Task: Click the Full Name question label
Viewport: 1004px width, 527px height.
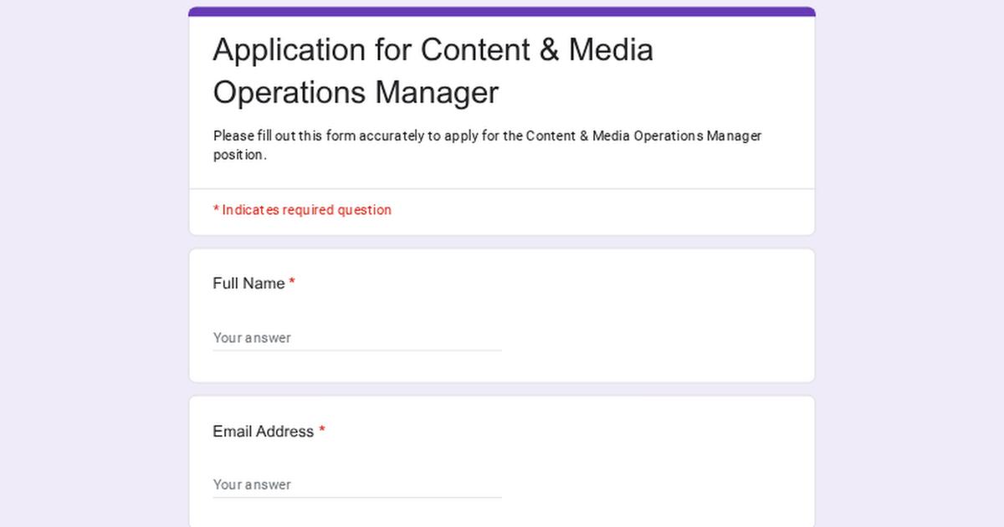Action: tap(247, 284)
